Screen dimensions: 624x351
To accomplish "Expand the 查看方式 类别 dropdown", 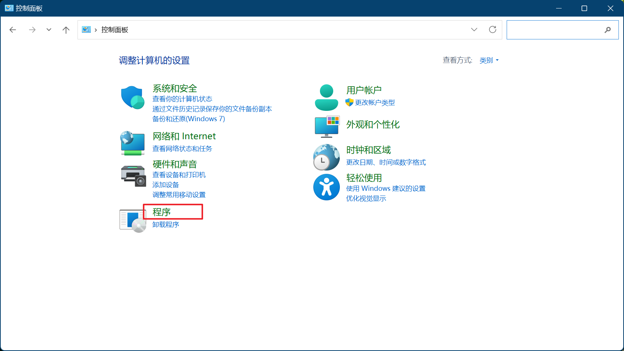I will click(x=489, y=60).
